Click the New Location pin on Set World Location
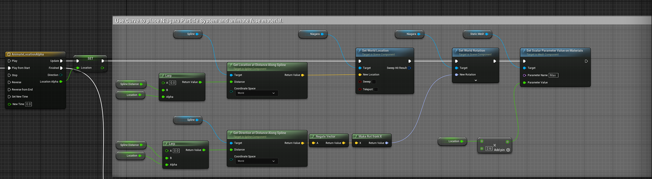652x179 pixels. pos(360,75)
